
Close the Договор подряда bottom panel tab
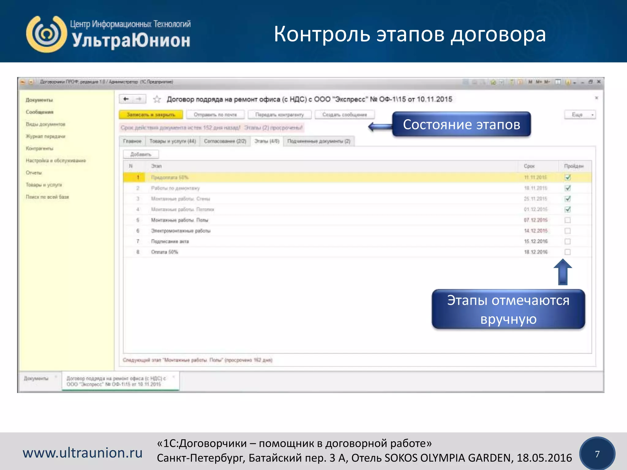click(174, 377)
